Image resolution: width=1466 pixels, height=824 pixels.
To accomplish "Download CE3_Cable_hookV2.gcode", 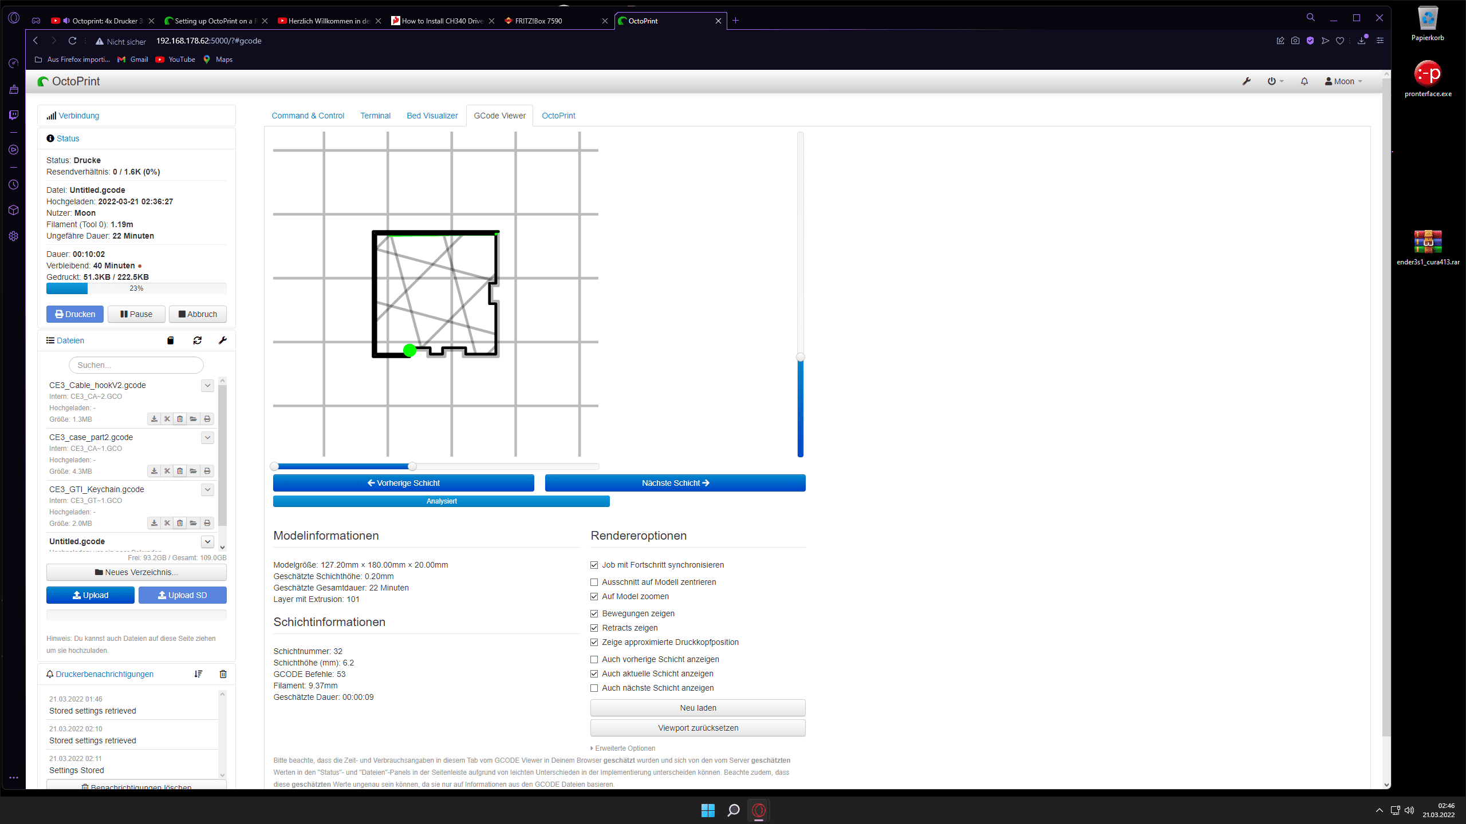I will (x=154, y=419).
